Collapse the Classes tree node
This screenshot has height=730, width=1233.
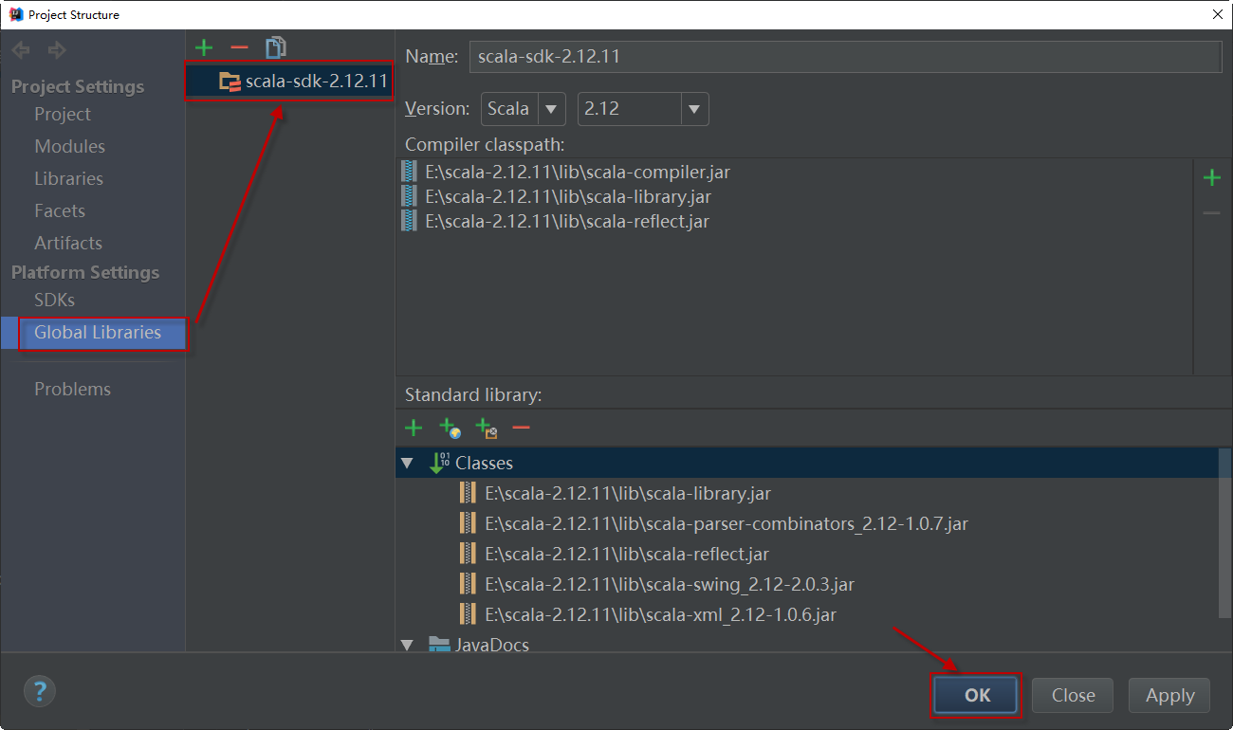click(x=407, y=464)
